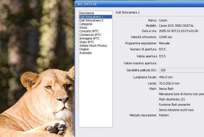Click the Sensibilità pellicola ISO field

[x=182, y=70]
